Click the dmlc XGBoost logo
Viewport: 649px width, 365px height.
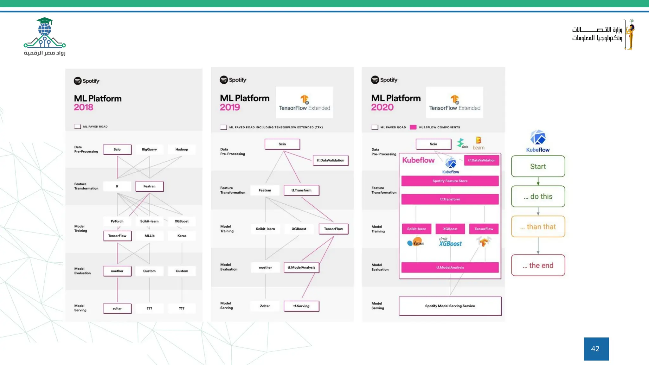click(x=450, y=242)
